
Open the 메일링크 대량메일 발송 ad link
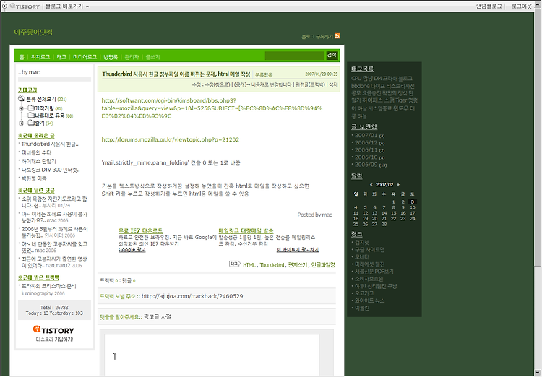(246, 230)
